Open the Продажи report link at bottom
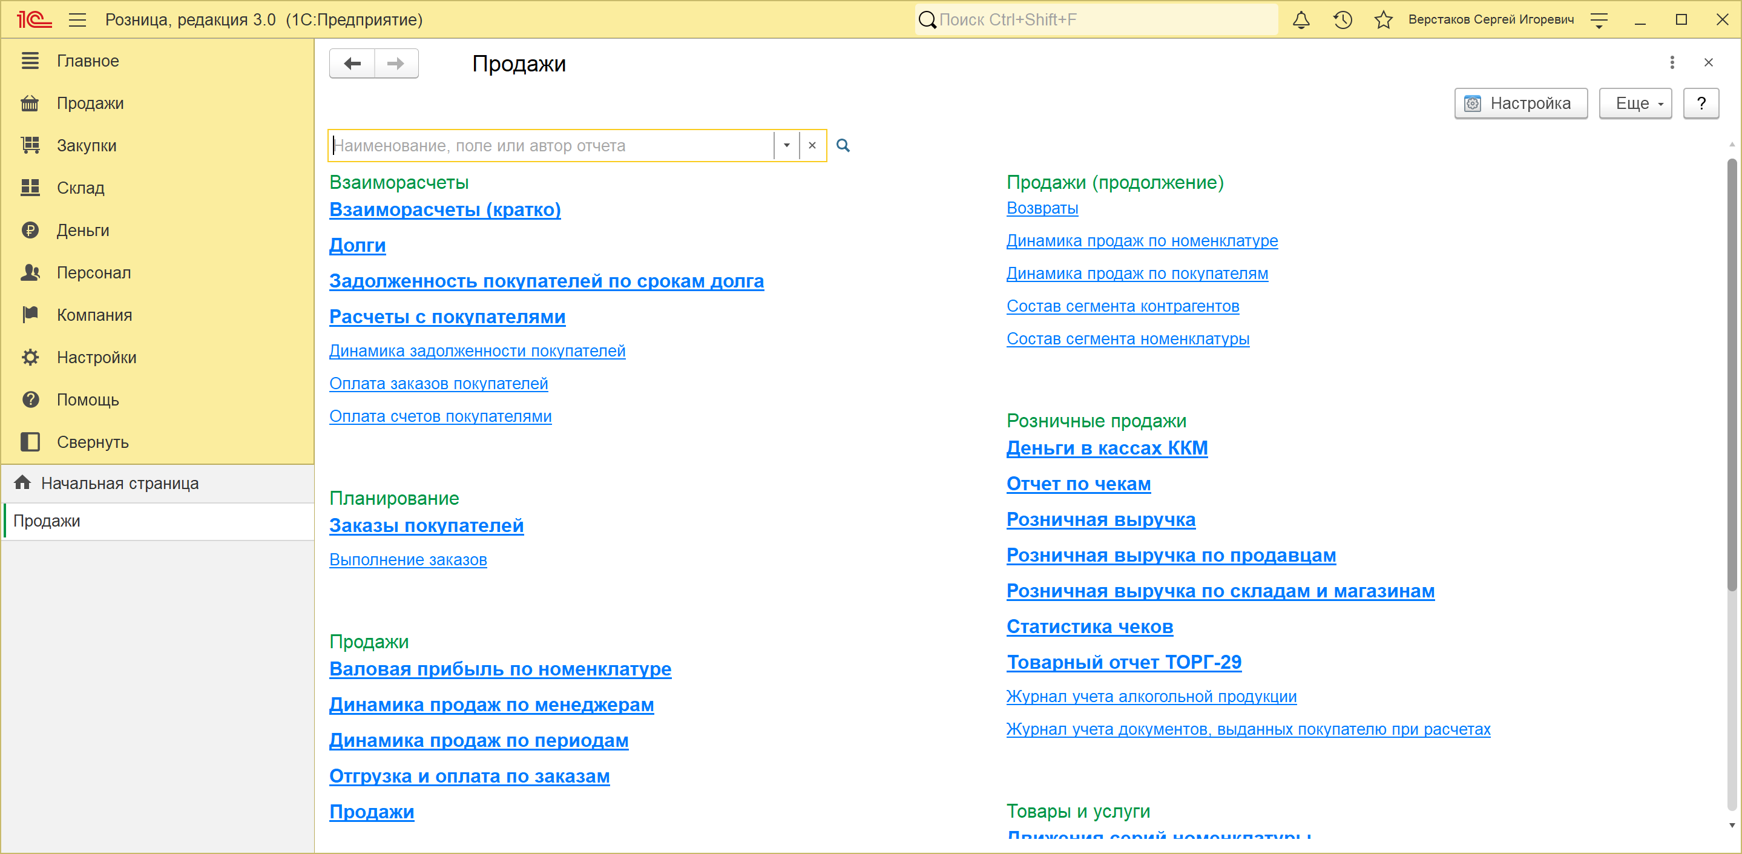 coord(371,812)
